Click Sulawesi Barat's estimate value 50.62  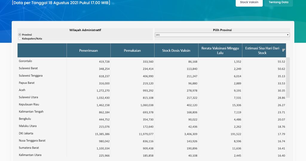[281, 69]
